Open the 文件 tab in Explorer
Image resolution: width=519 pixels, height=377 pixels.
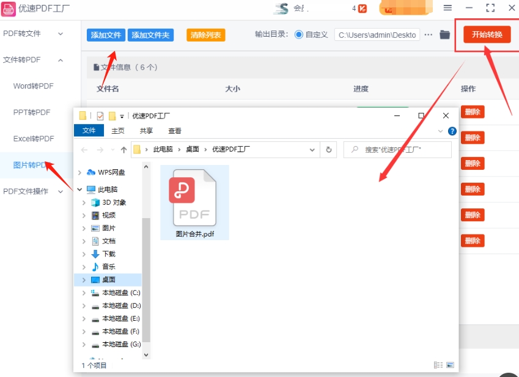(x=89, y=131)
